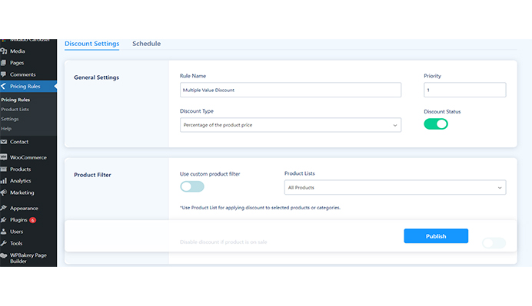Open the Product Lists dropdown
Screen dimensions: 532x306
[395, 187]
